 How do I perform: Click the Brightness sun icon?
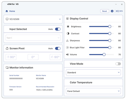click(68, 27)
